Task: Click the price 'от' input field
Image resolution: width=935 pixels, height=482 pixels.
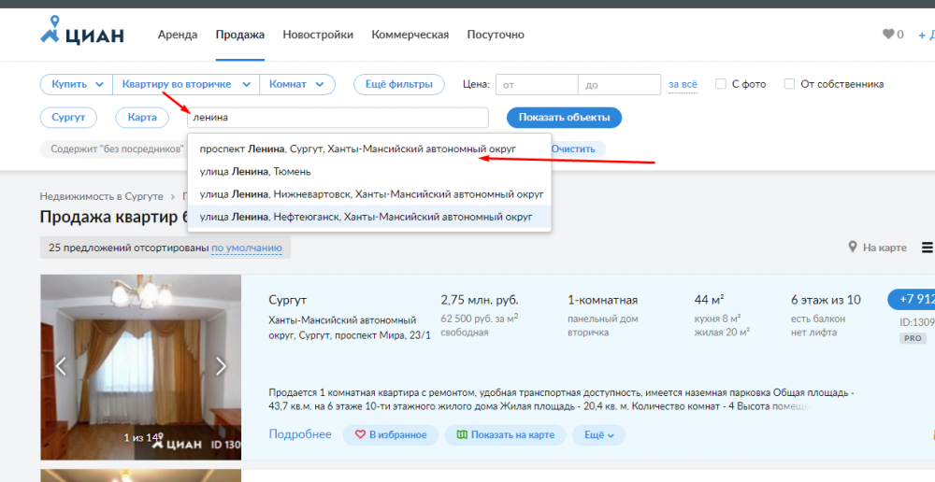Action: pos(537,85)
